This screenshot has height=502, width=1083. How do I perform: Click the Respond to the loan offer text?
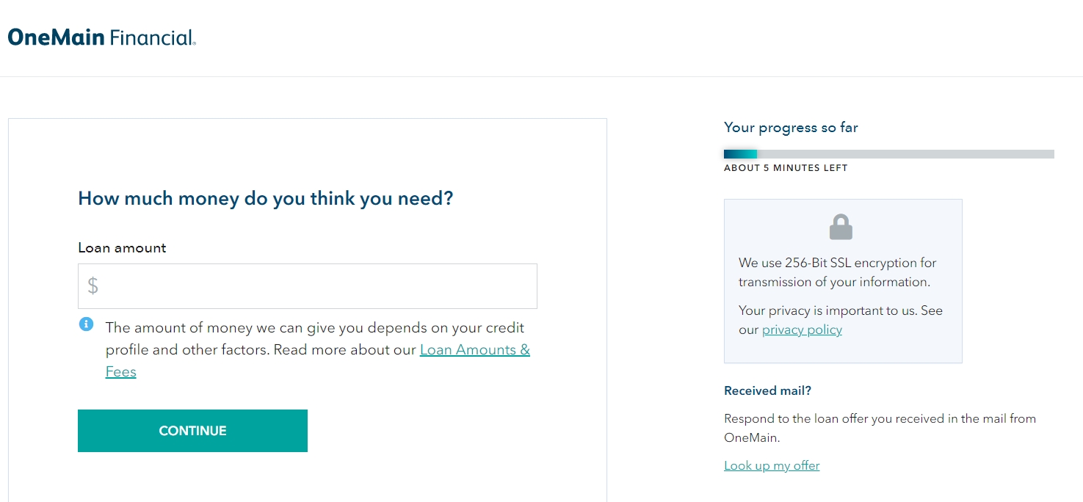pos(880,428)
